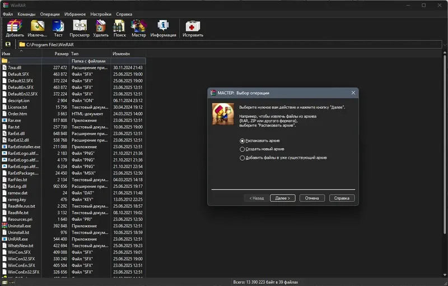Image resolution: width=448 pixels, height=286 pixels.
Task: Select the descript.ion file row
Action: tap(73, 100)
